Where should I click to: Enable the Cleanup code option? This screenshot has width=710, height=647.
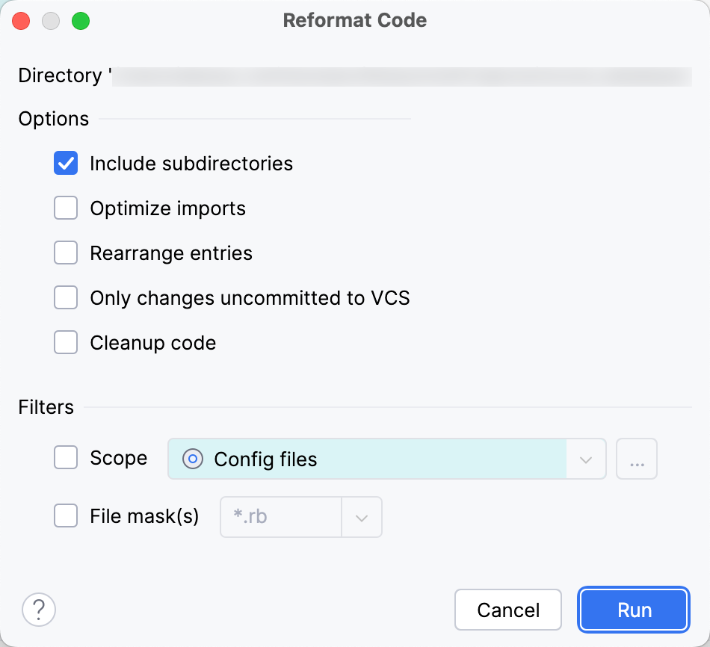click(x=66, y=342)
